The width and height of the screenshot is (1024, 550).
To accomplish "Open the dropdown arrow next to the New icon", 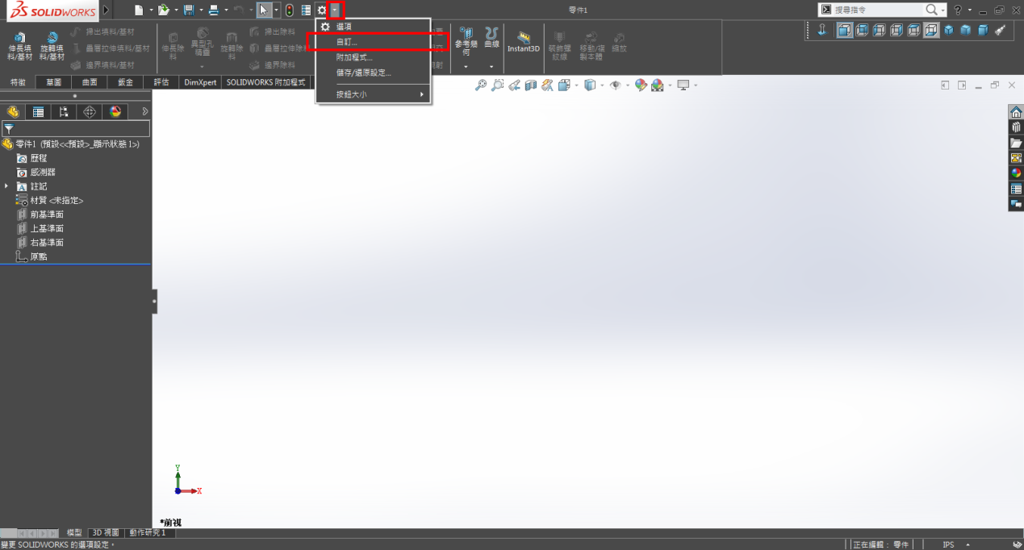I will 151,10.
